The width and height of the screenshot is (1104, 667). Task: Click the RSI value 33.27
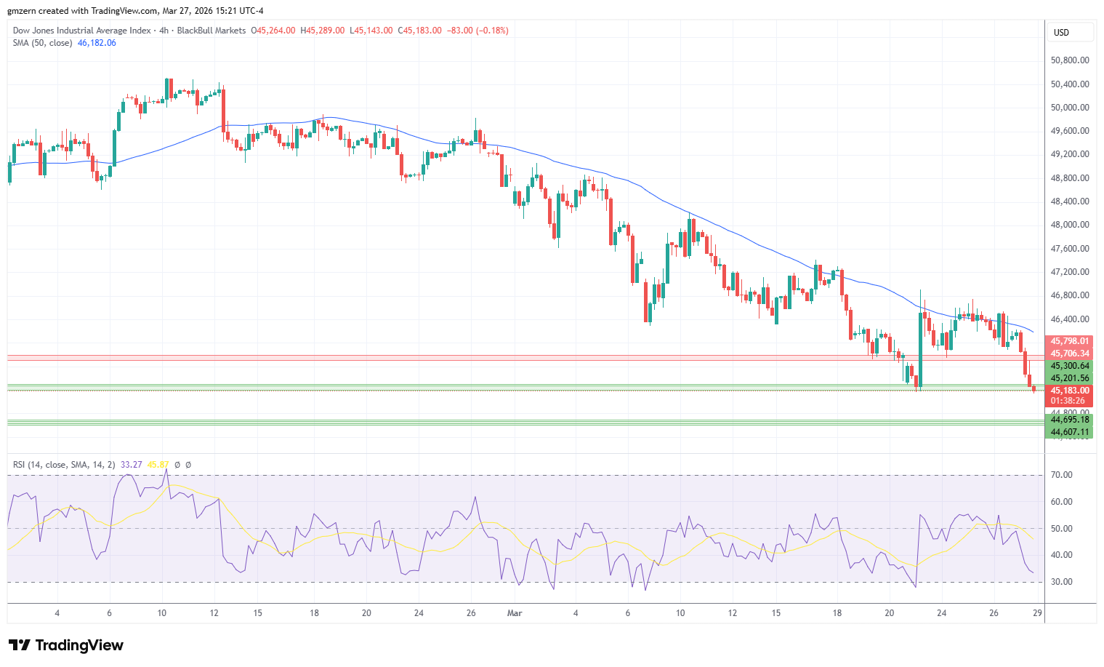click(132, 465)
